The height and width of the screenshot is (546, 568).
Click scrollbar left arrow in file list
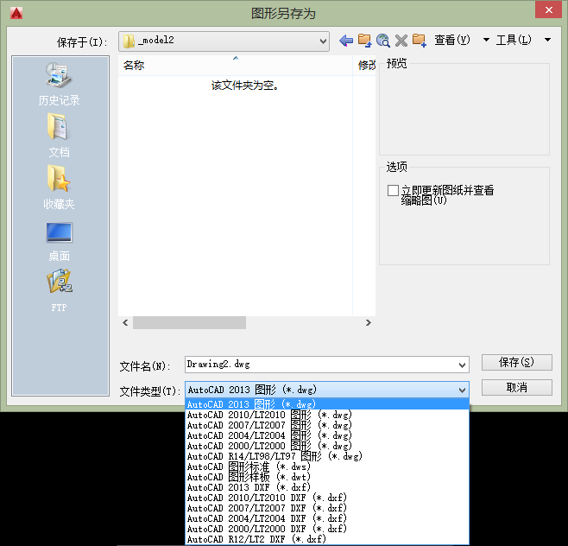coord(125,322)
